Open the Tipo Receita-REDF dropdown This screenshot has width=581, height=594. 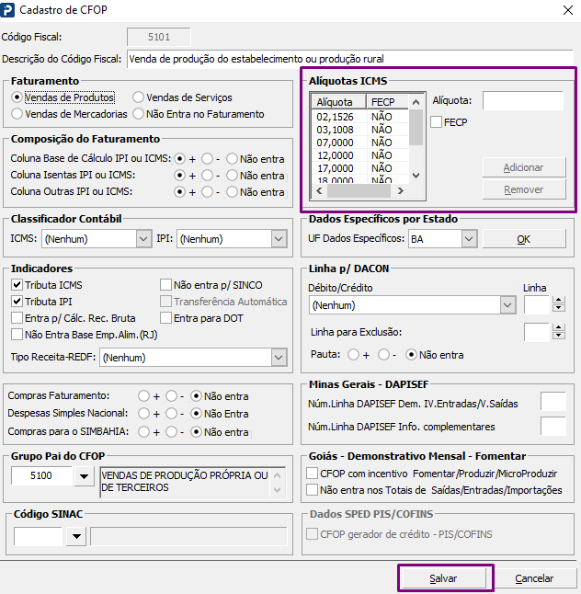pos(279,358)
